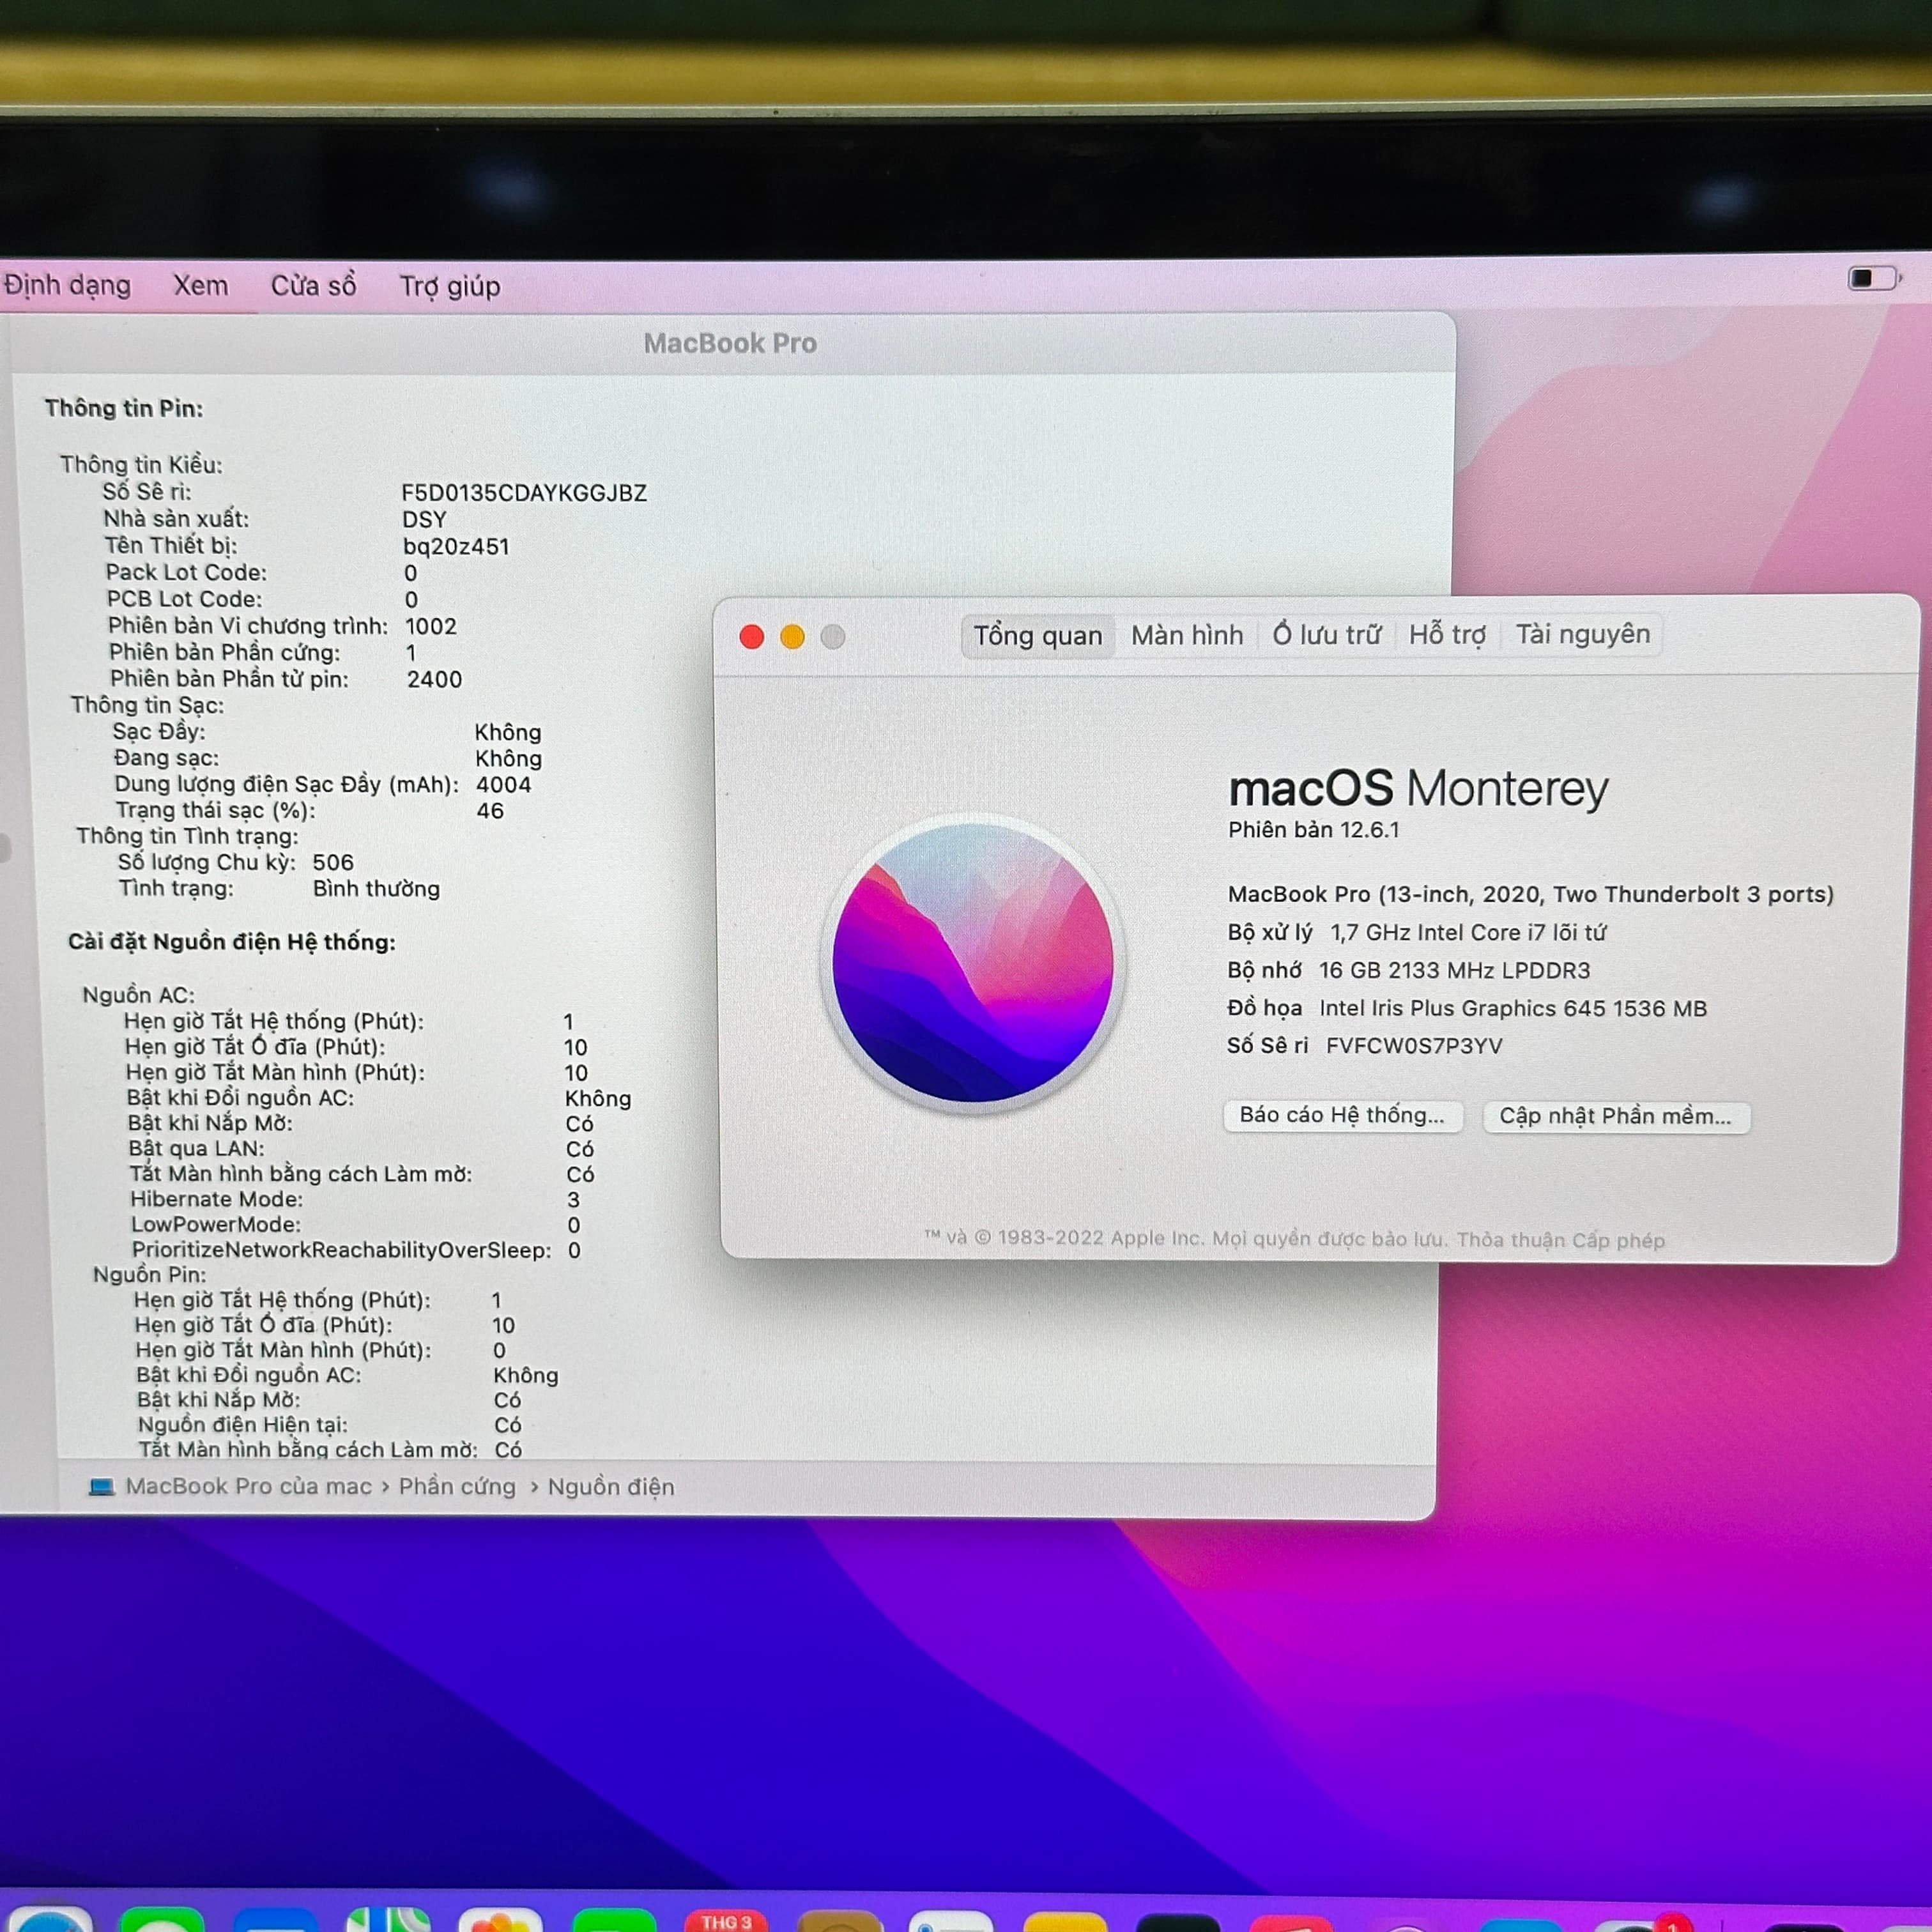
Task: Click the Thông tin Sạc label
Action: (x=148, y=705)
